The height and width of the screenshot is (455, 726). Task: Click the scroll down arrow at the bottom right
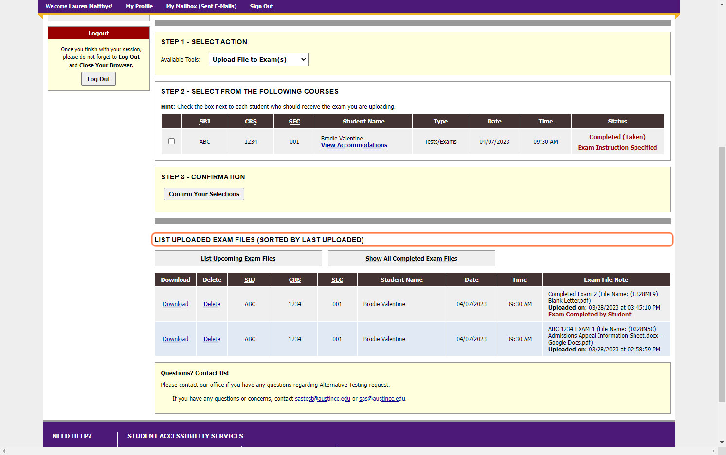coord(722,443)
